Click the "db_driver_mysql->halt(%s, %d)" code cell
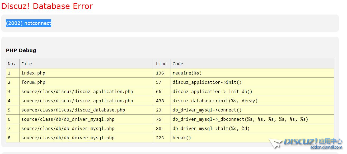The height and width of the screenshot is (154, 347). (252, 128)
